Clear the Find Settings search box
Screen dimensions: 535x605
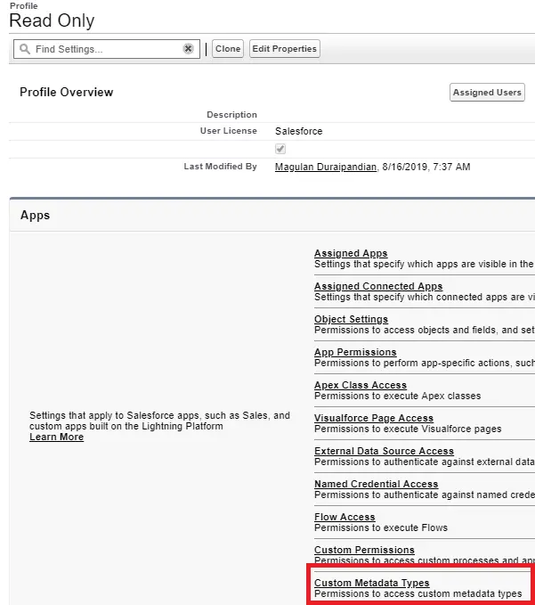[x=188, y=49]
